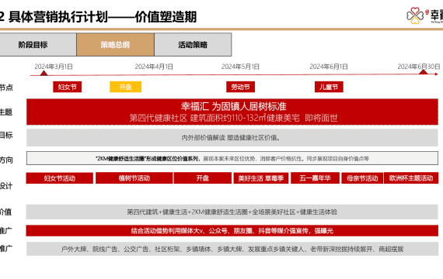Click the 妇女节 node box
Viewport: 443px width, 279px height.
[68, 87]
